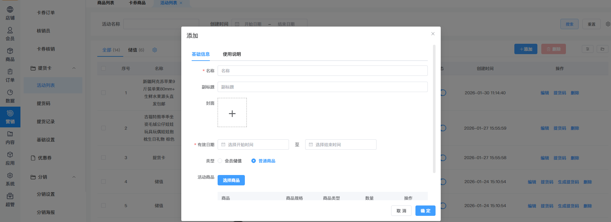Open 卡券核销 in side menu
Screen dimensions: 611x222
[46, 49]
